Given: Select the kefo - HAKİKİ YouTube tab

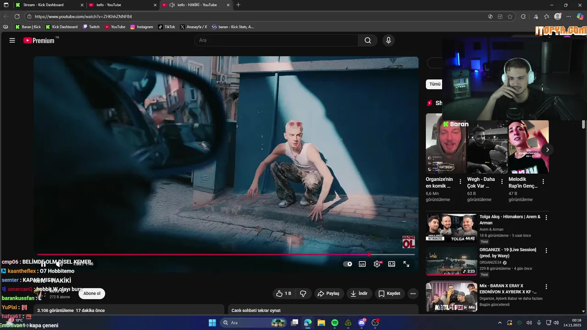Looking at the screenshot, I should (x=196, y=5).
